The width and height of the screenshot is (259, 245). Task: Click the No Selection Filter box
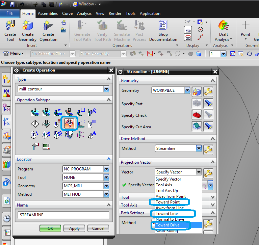tap(53, 54)
